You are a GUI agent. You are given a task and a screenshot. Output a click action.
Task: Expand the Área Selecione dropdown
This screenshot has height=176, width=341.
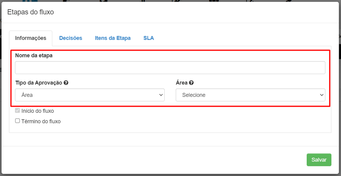(250, 95)
